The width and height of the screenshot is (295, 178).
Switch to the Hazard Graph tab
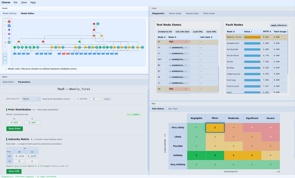pyautogui.click(x=192, y=14)
